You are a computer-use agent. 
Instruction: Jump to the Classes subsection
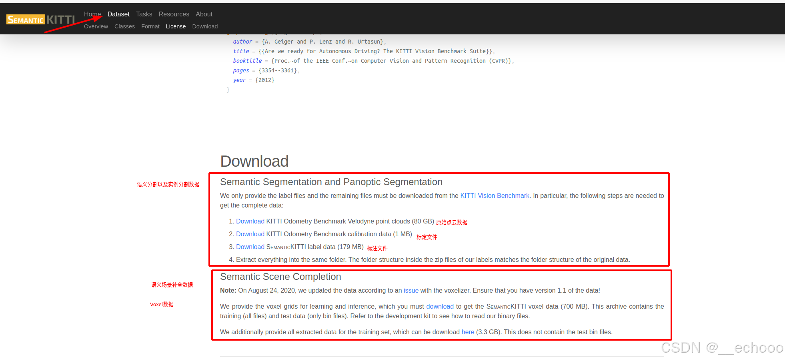[x=124, y=26]
